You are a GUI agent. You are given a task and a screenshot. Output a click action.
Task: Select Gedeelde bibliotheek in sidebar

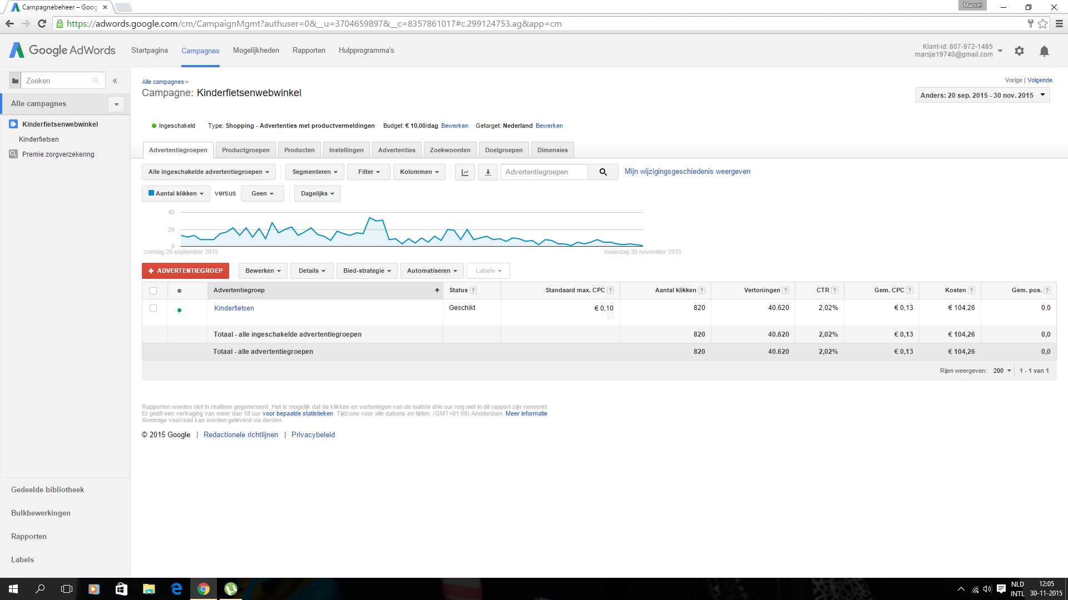pos(47,489)
